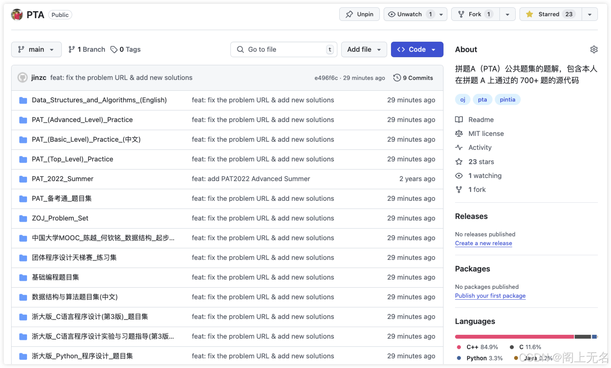Open the jinzc author profile name
Viewport: 611px width, 368px height.
[39, 78]
